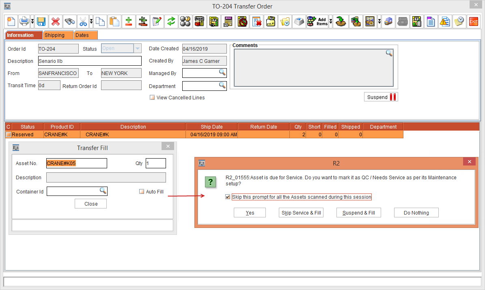Viewport: 485px width, 290px height.
Task: Enable the View Cancelled Lines checkbox
Action: (153, 98)
